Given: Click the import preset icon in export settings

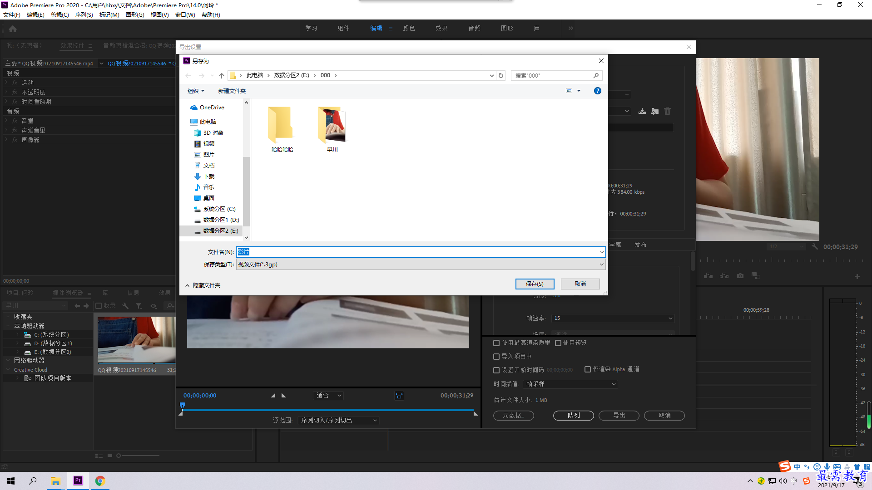Looking at the screenshot, I should tap(655, 111).
